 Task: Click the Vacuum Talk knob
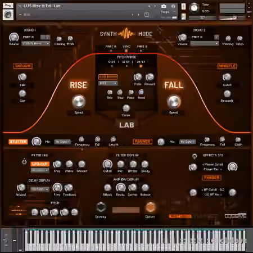tap(22, 77)
